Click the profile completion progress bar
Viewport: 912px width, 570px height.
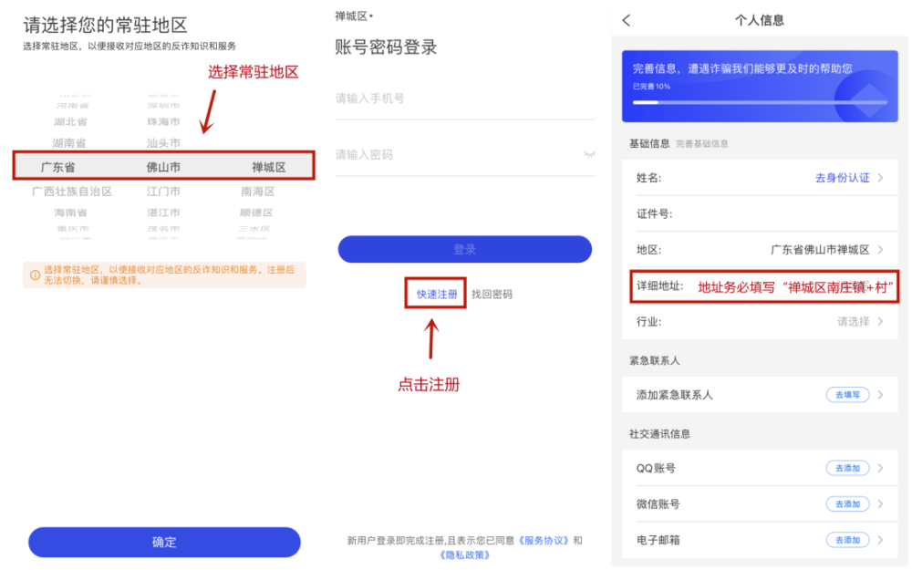[760, 102]
